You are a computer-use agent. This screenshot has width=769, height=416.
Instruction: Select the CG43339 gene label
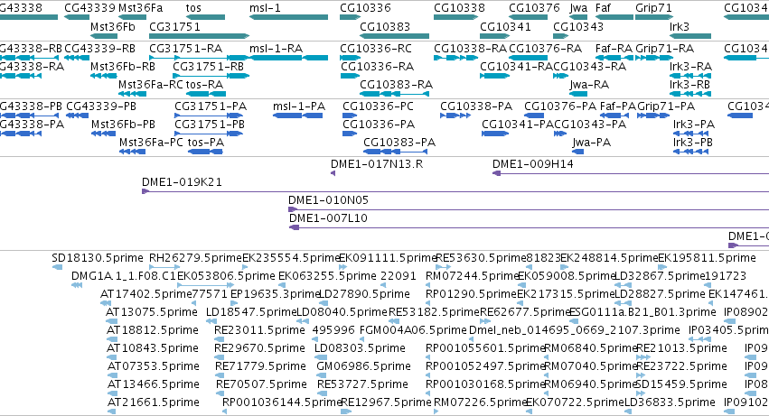[x=89, y=8]
